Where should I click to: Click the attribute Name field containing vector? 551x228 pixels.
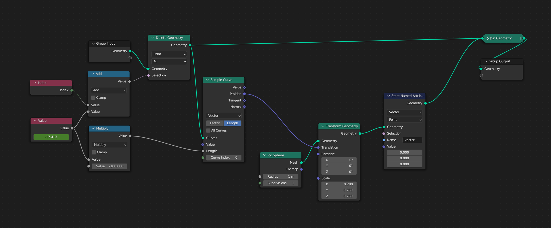tap(412, 140)
